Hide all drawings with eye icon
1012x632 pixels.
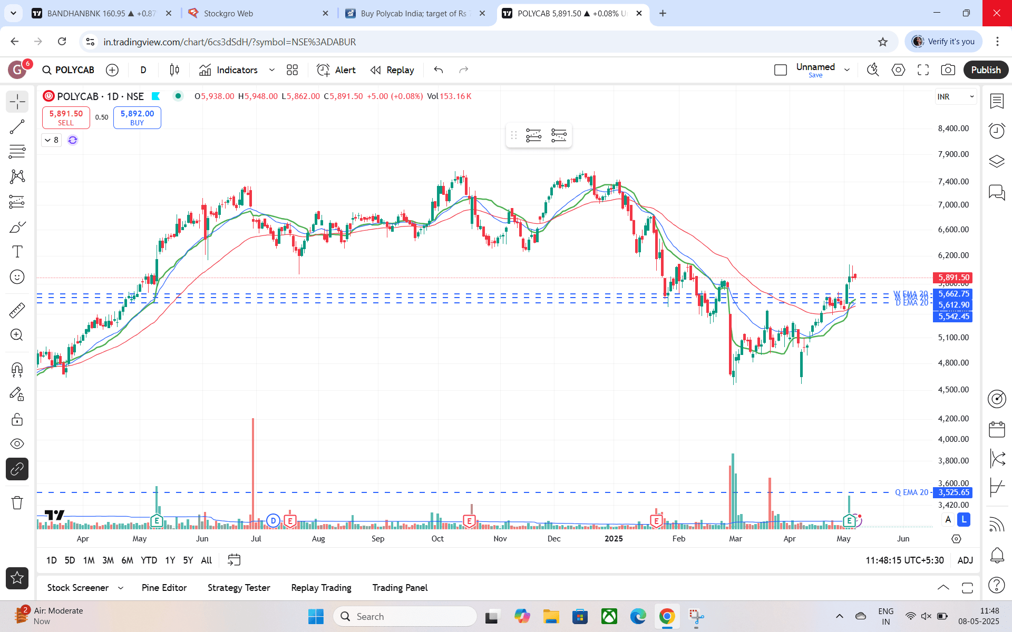coord(17,444)
